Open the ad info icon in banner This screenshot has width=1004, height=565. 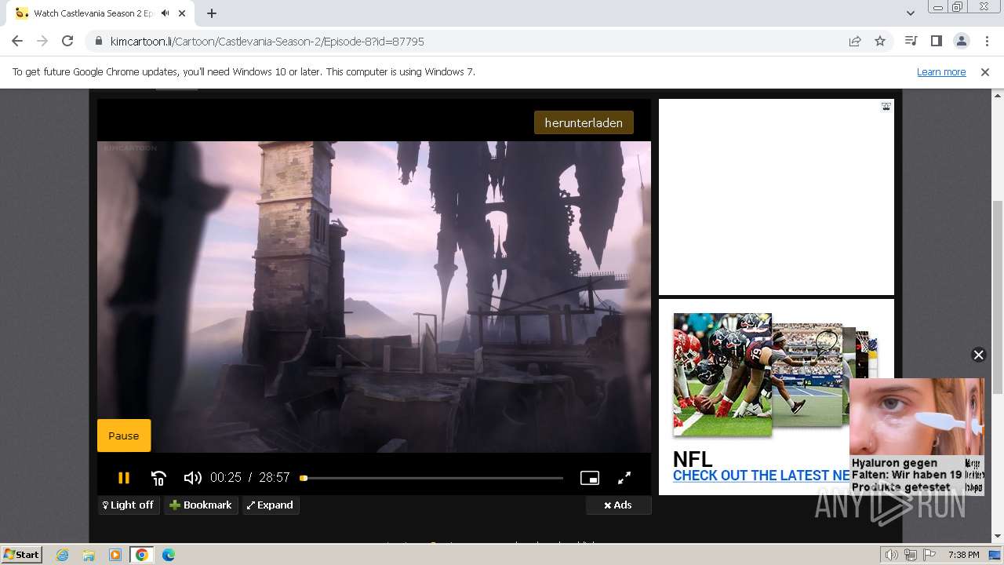tap(886, 107)
